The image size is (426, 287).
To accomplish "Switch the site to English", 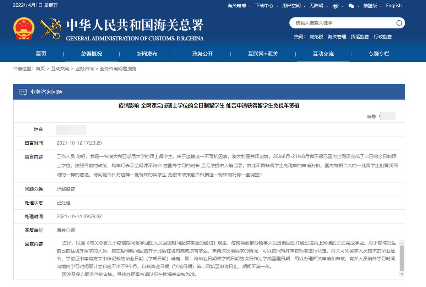I will point(394,6).
